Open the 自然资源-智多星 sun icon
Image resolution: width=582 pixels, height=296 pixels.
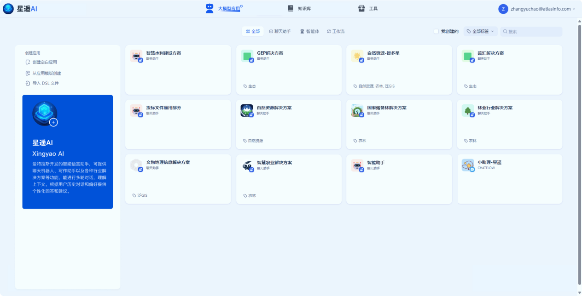357,56
